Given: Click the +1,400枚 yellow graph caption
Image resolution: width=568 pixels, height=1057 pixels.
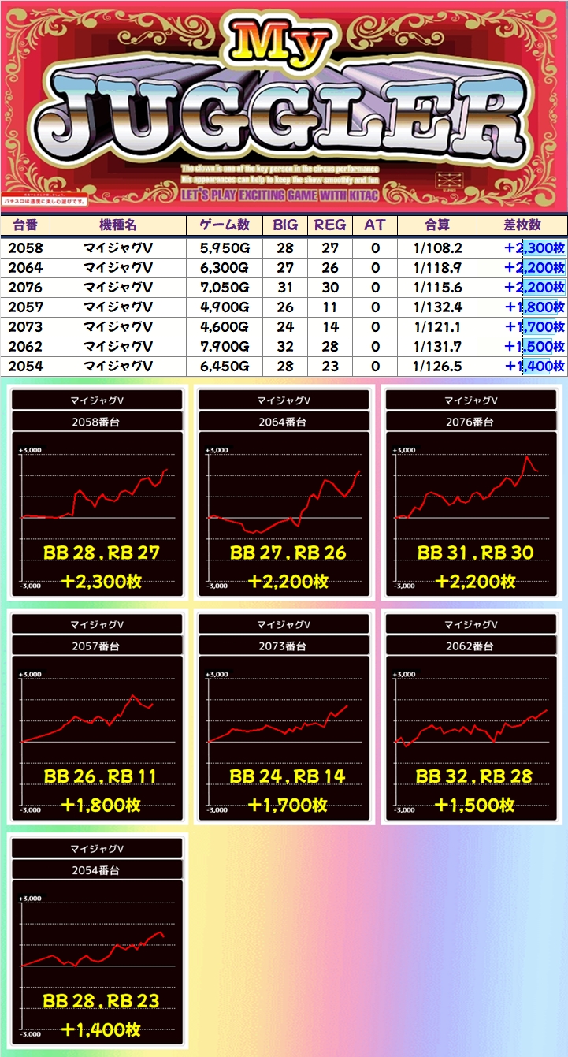Looking at the screenshot, I should click(101, 1029).
